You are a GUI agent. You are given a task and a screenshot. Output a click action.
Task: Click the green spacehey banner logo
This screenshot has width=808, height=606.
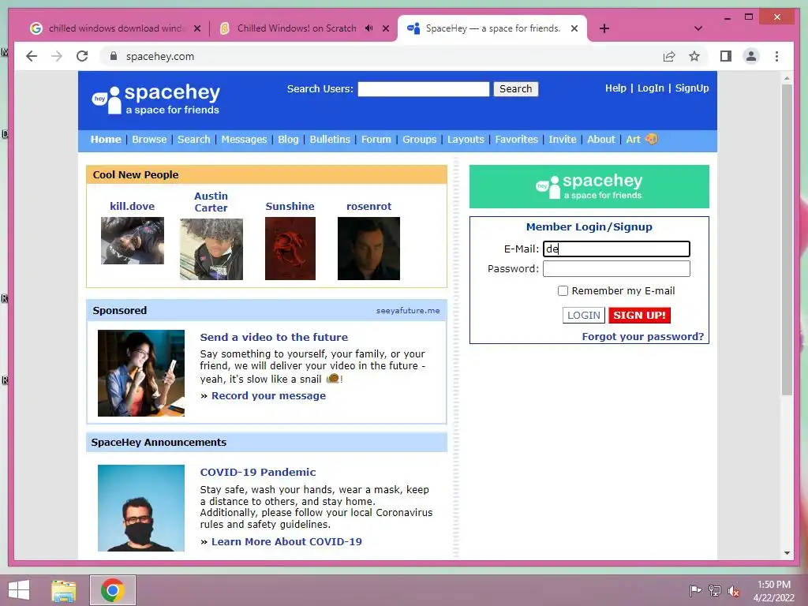click(589, 186)
